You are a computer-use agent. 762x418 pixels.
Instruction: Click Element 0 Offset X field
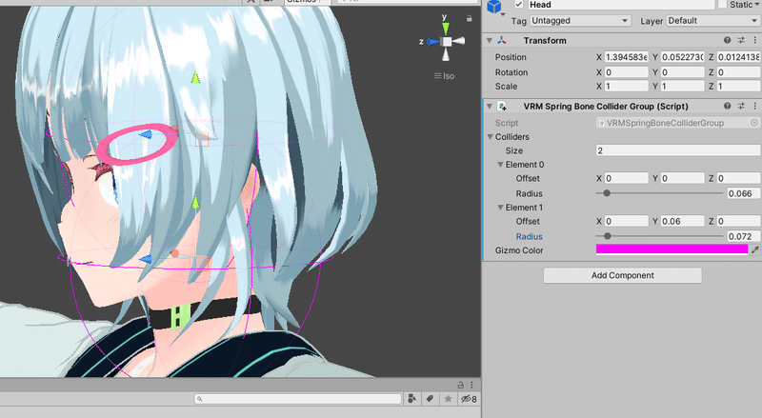click(x=627, y=178)
